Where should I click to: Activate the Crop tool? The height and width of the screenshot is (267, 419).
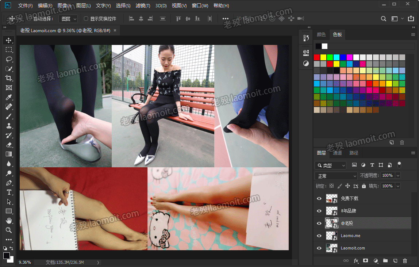[x=8, y=78]
